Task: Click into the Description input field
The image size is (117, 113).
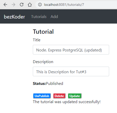Action: (x=71, y=71)
